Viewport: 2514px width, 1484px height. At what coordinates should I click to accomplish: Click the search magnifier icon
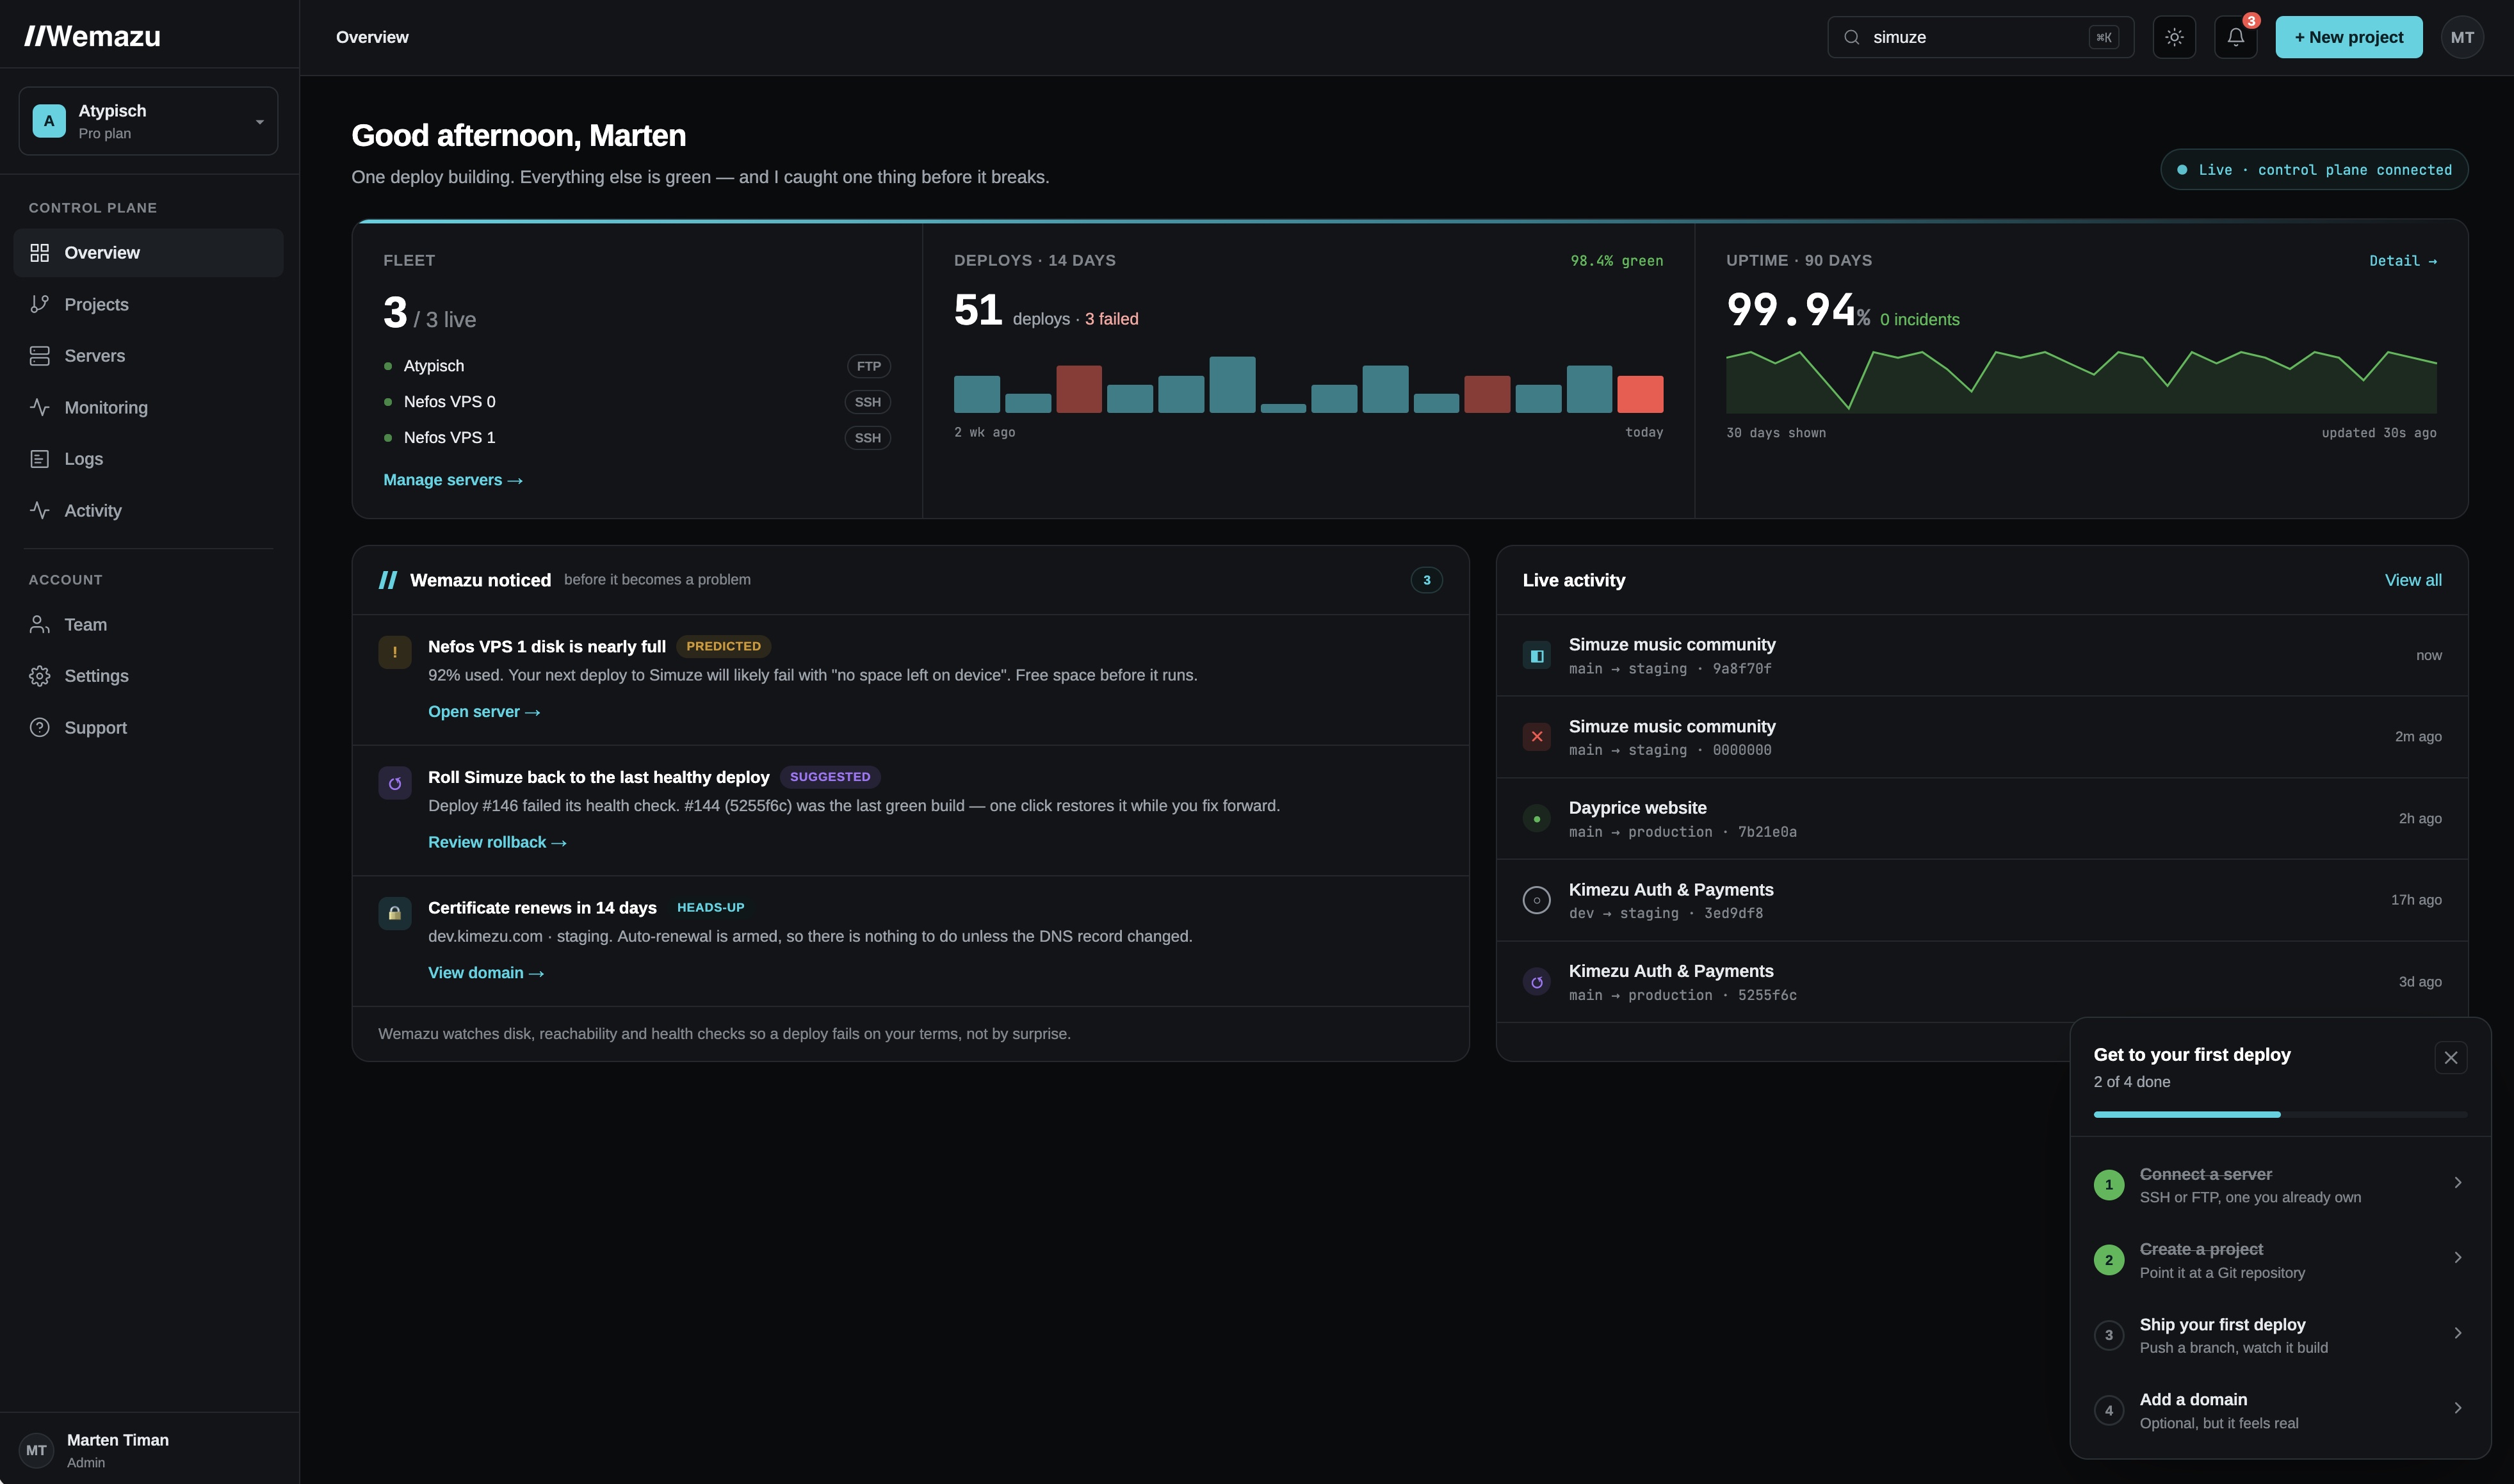pyautogui.click(x=1852, y=37)
